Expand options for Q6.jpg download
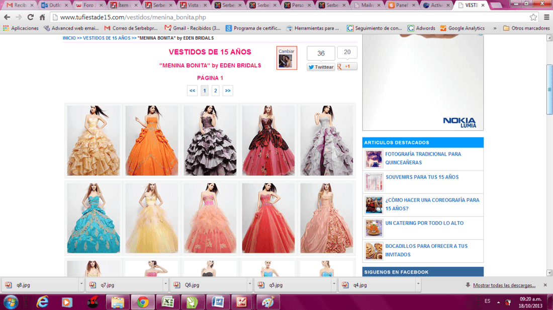This screenshot has width=553, height=310. [250, 283]
